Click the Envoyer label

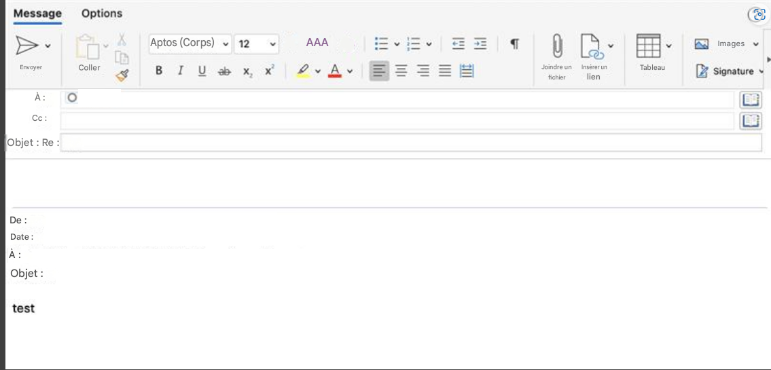tap(31, 67)
